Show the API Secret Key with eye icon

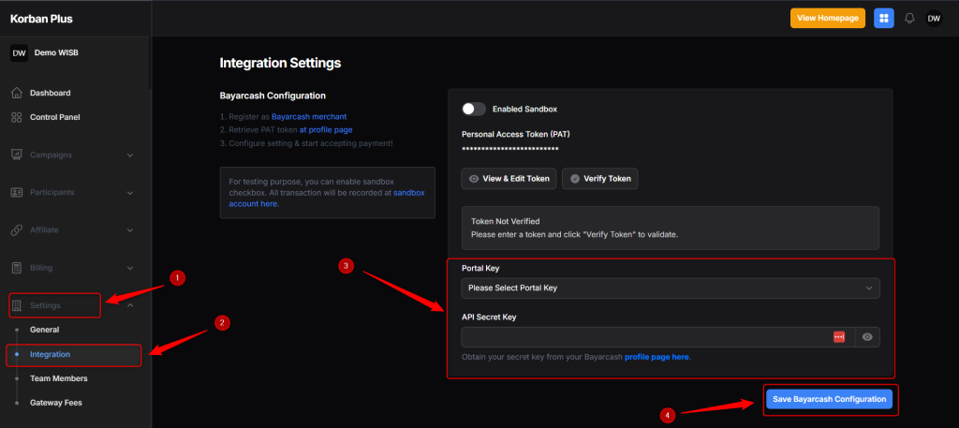pos(867,337)
